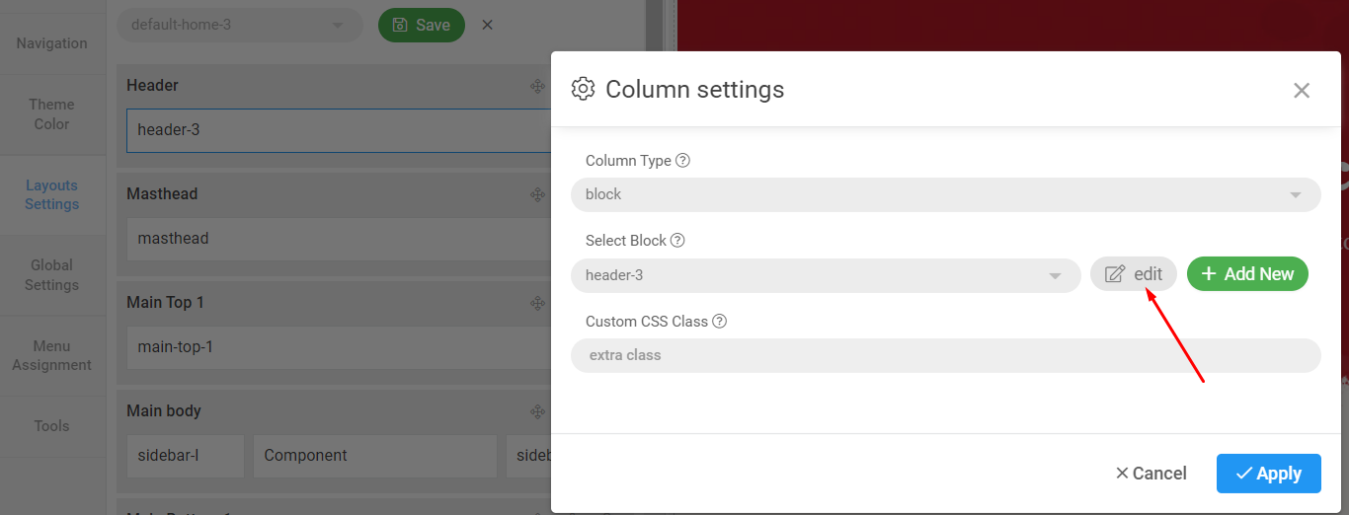Click the move icon in Main Top 1 row
This screenshot has width=1349, height=515.
pos(537,304)
